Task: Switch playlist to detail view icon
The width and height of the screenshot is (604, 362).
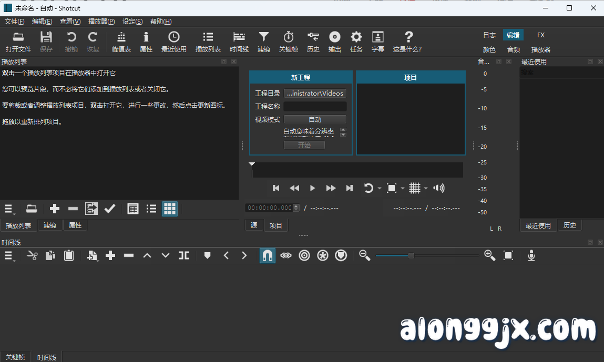Action: tap(132, 209)
